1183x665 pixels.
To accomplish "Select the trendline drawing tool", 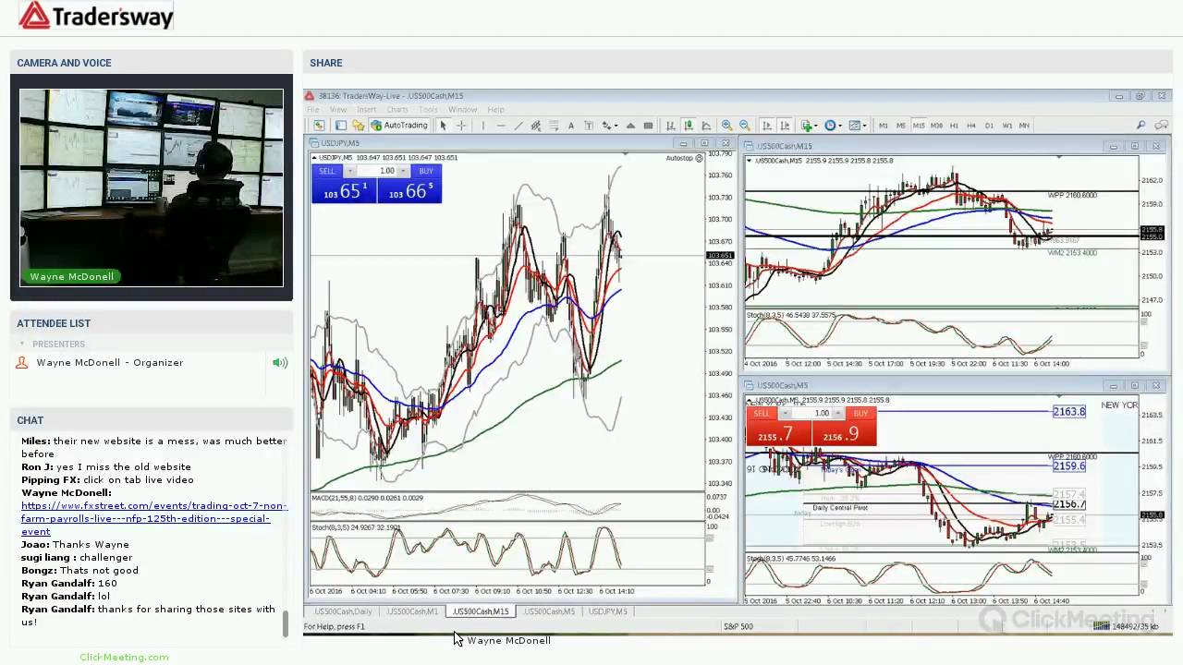I will coord(518,125).
